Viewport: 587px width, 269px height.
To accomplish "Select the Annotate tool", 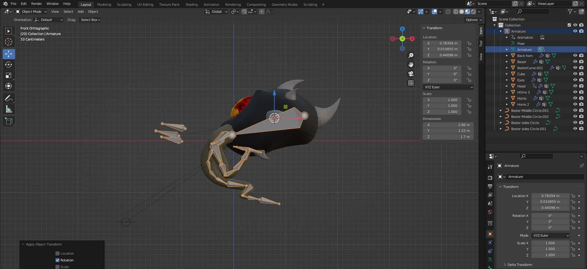I will pyautogui.click(x=9, y=98).
